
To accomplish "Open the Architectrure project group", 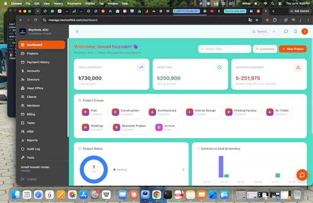I will pyautogui.click(x=163, y=112).
